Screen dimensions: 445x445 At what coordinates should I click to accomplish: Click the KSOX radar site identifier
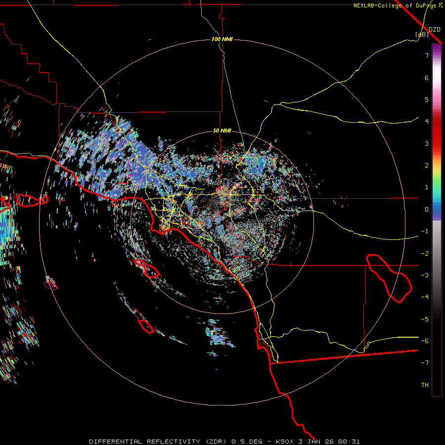click(285, 442)
